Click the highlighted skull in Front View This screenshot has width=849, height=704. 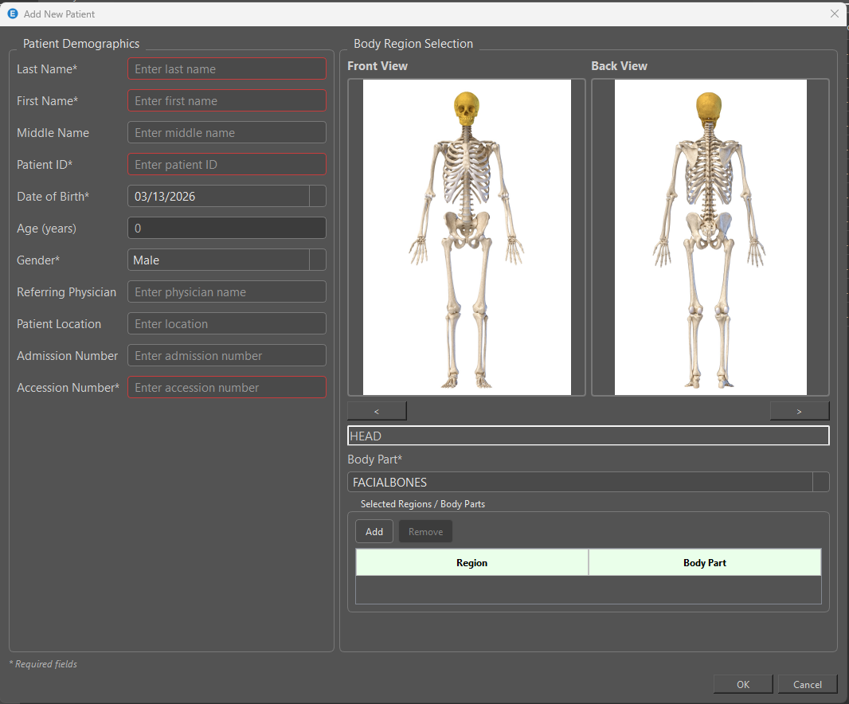pyautogui.click(x=467, y=109)
